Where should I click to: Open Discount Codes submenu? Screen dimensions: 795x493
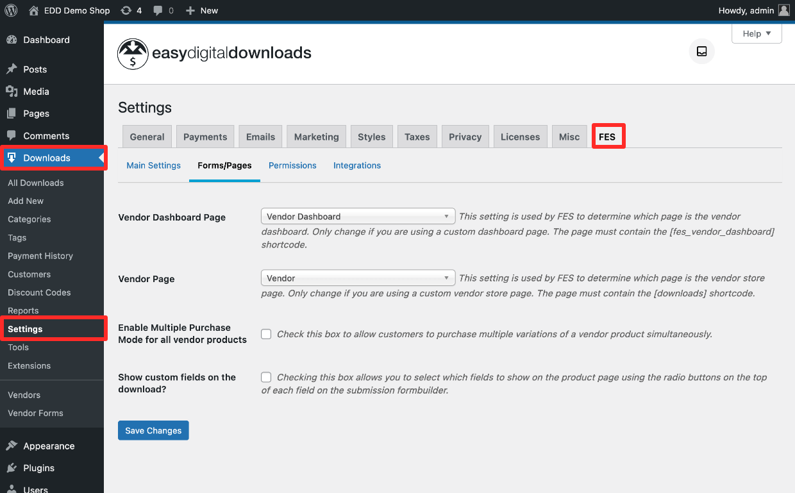pos(39,292)
